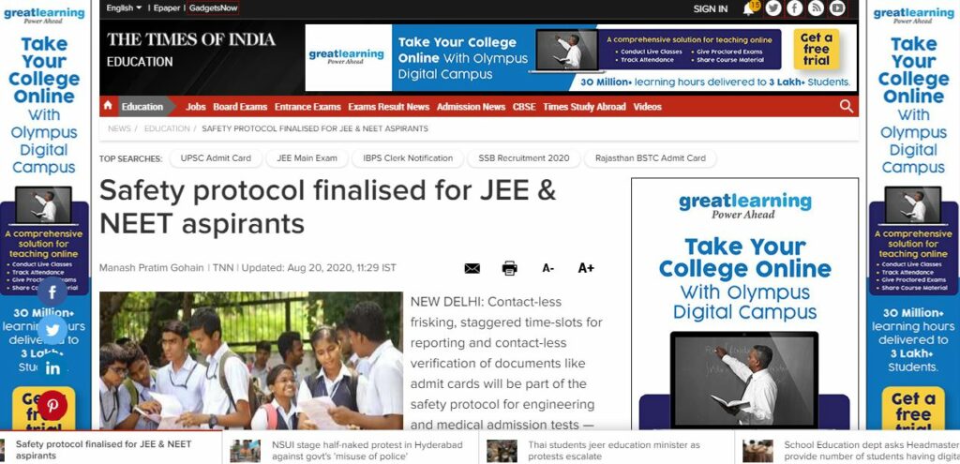Click the EDUCATION breadcrumb link
Viewport: 960px width, 464px height.
tap(167, 128)
